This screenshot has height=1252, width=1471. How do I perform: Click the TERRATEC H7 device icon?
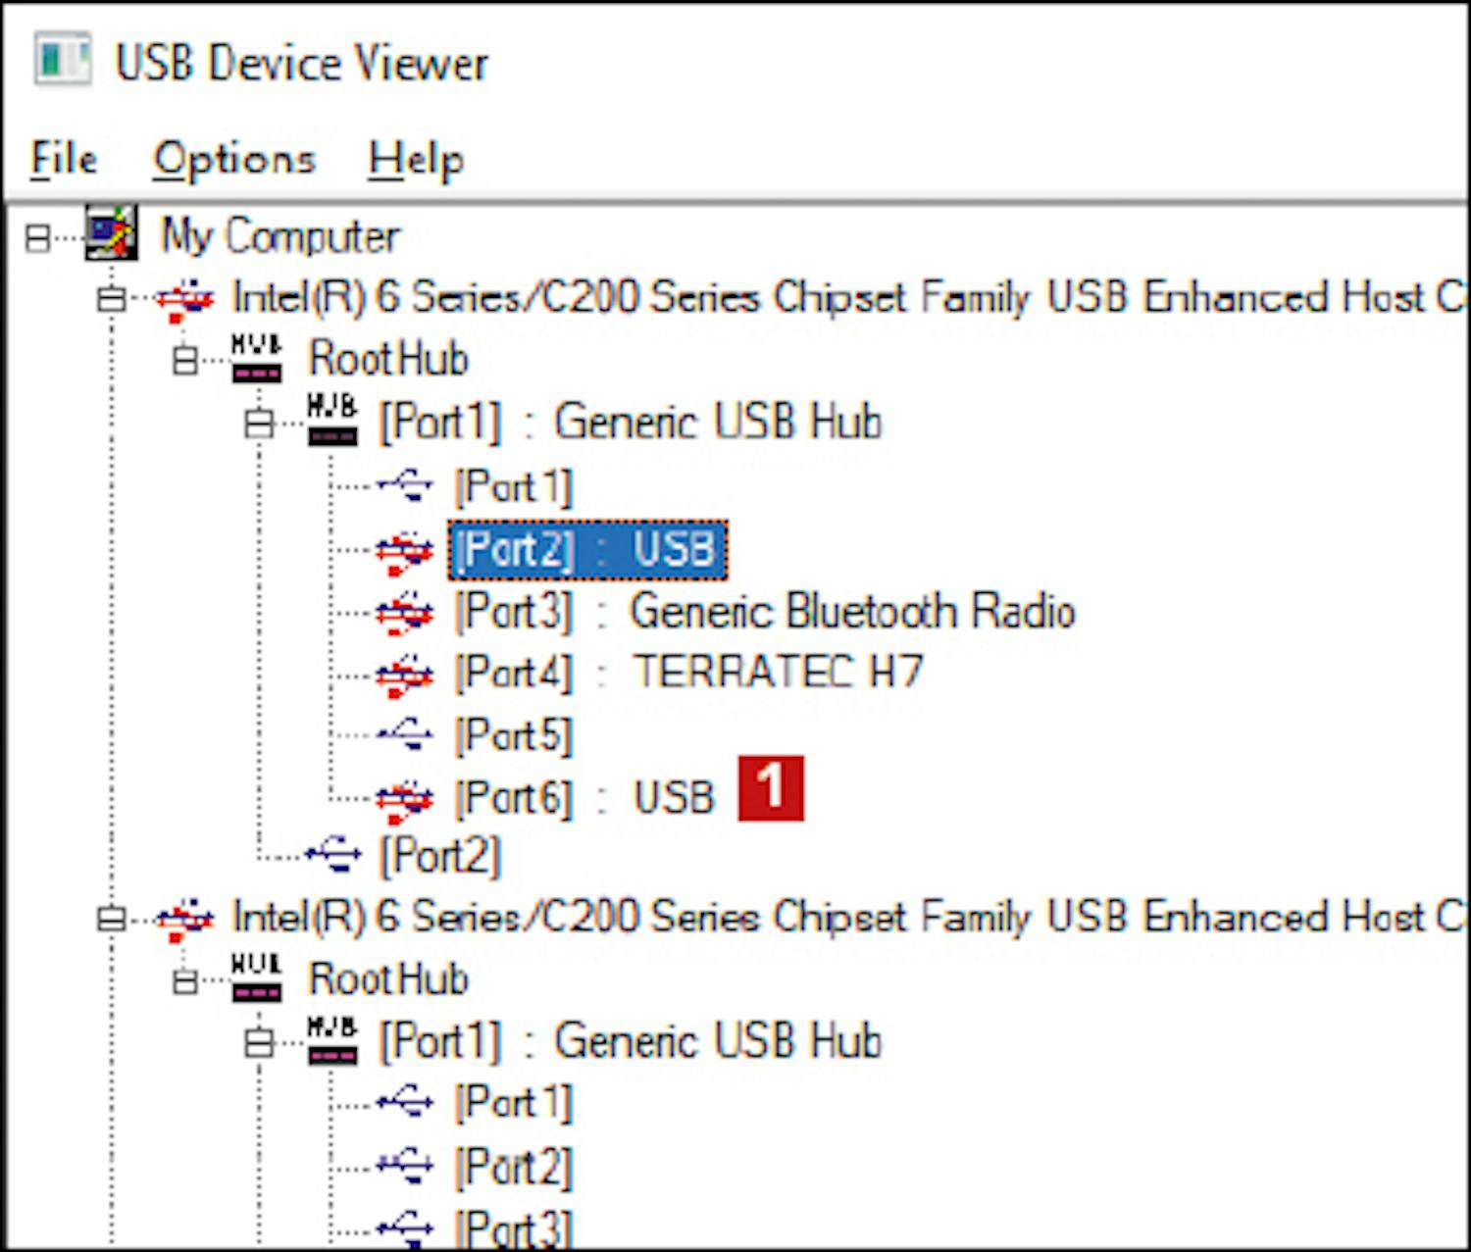click(405, 675)
